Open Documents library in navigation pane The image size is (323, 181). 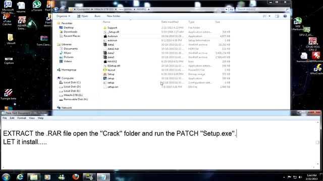click(71, 49)
